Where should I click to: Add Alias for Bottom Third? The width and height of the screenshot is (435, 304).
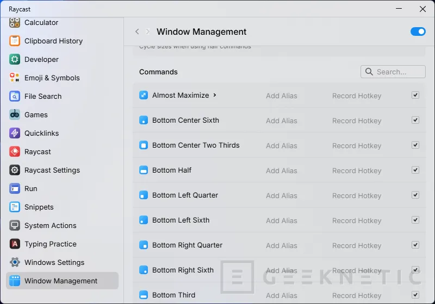point(282,295)
